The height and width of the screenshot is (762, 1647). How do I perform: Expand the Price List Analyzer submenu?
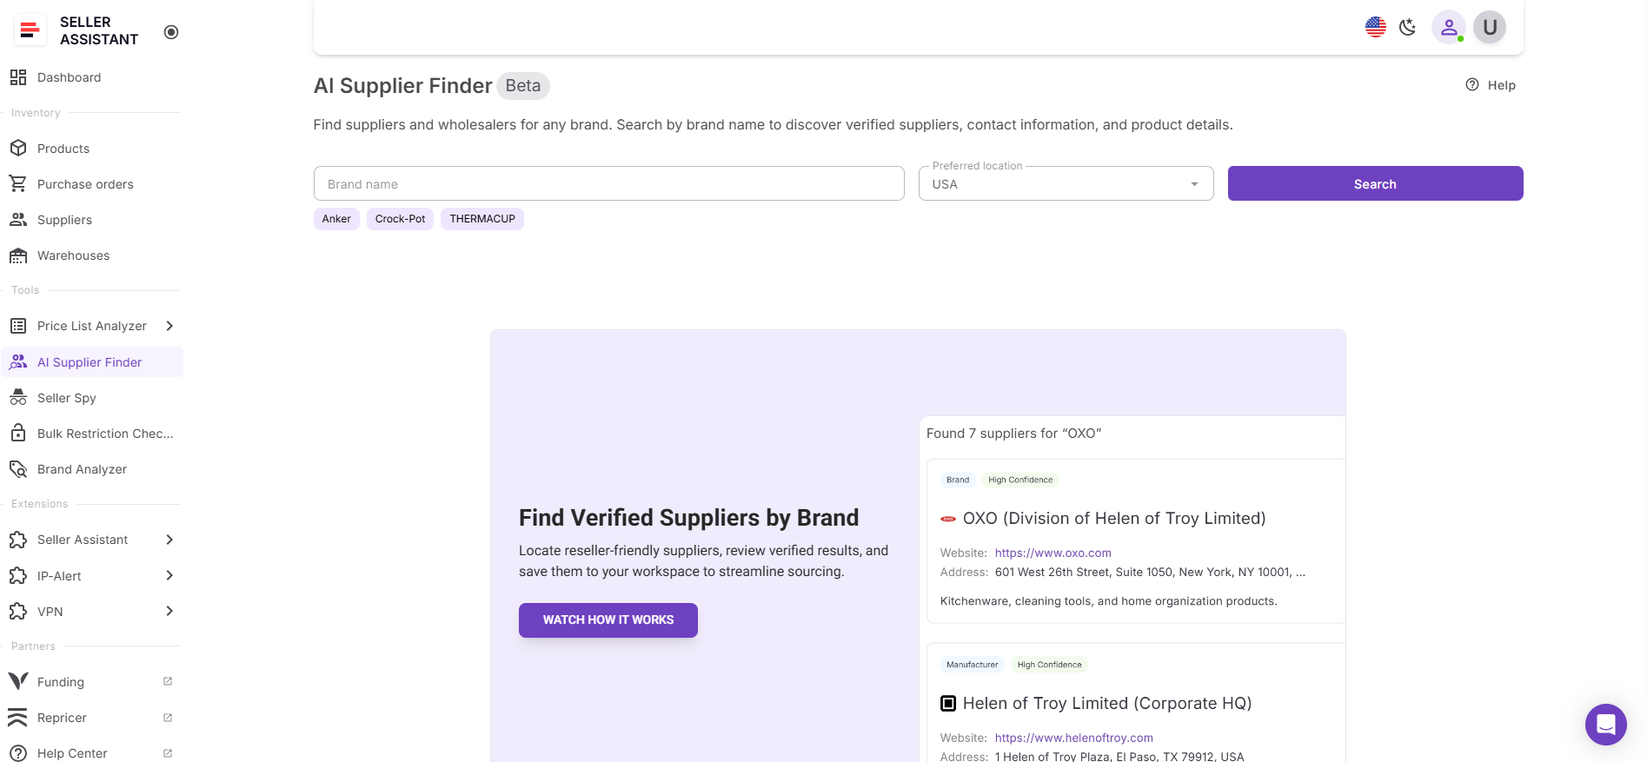pyautogui.click(x=169, y=326)
